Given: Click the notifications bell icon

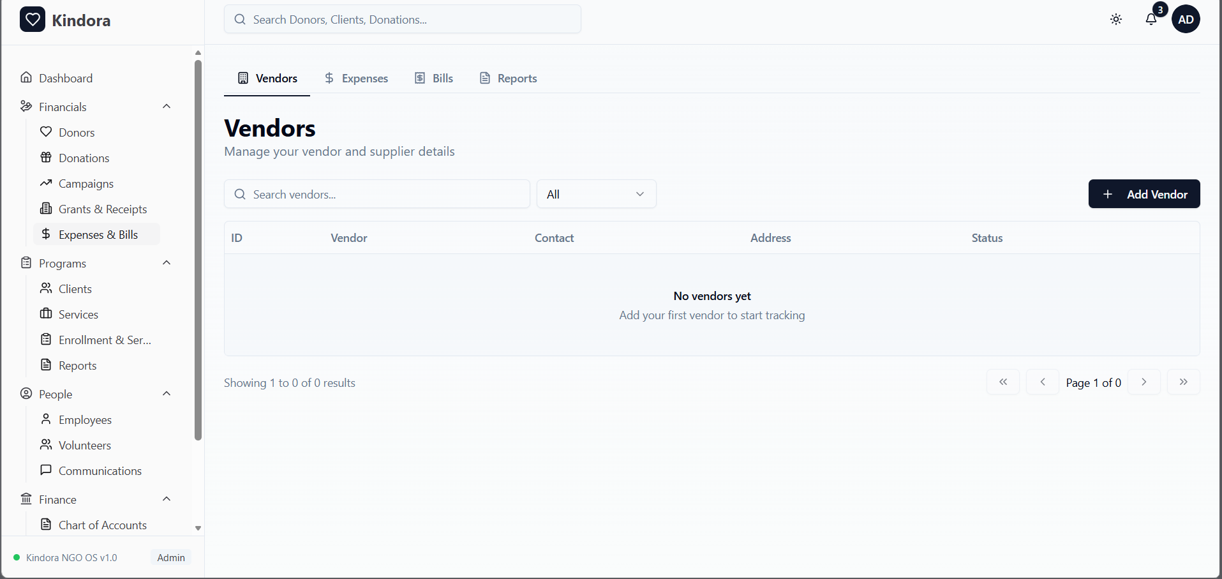Looking at the screenshot, I should tap(1152, 19).
